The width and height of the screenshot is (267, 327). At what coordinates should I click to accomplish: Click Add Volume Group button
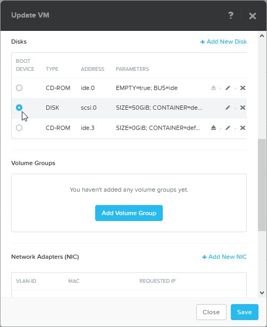tap(129, 213)
